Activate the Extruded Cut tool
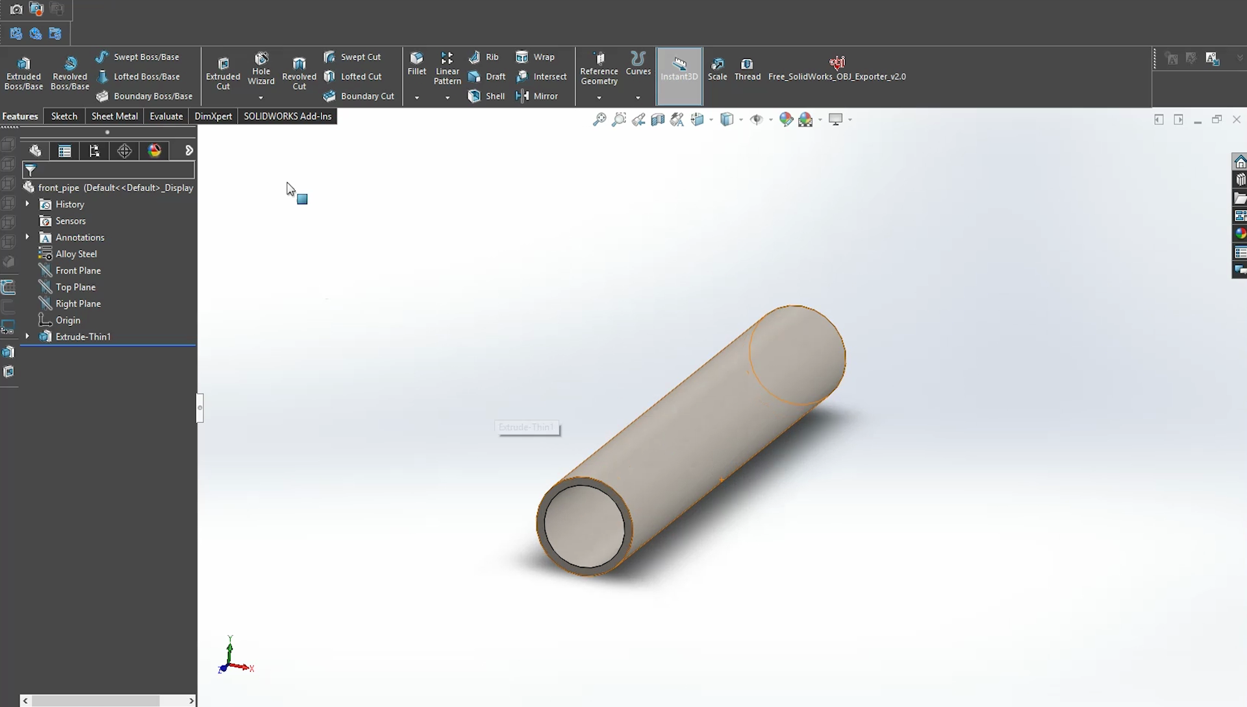The image size is (1247, 707). [223, 73]
